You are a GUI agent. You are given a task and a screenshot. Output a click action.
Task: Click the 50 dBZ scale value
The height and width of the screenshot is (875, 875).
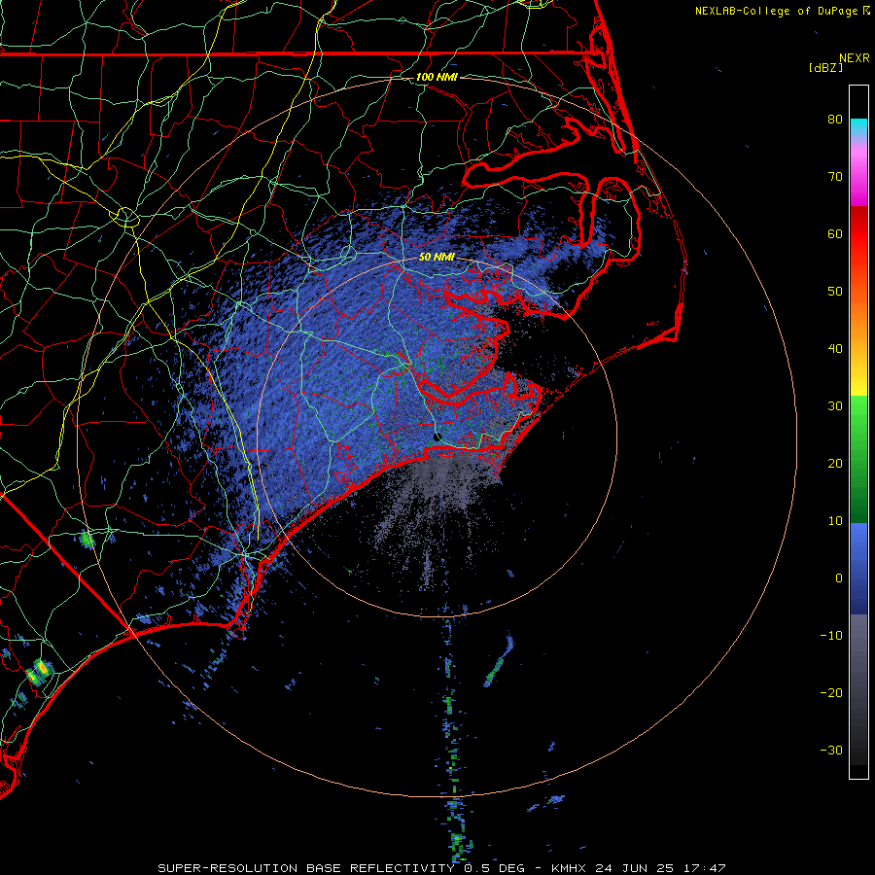pyautogui.click(x=835, y=292)
